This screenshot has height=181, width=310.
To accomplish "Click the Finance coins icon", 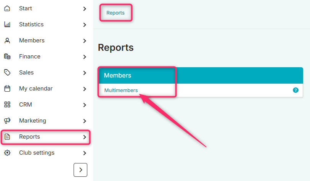I will click(7, 57).
